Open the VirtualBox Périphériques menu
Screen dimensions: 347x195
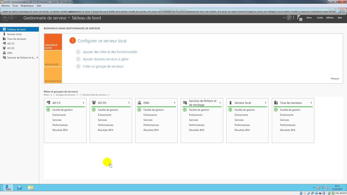point(27,6)
